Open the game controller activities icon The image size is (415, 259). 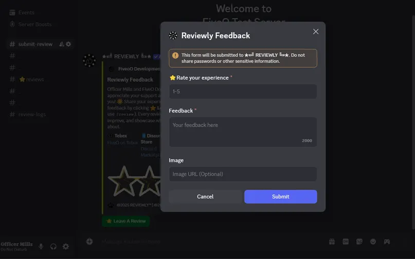(x=387, y=242)
